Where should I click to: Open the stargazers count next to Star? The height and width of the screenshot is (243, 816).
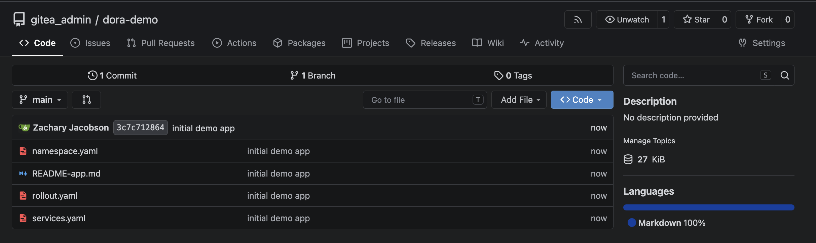coord(725,19)
